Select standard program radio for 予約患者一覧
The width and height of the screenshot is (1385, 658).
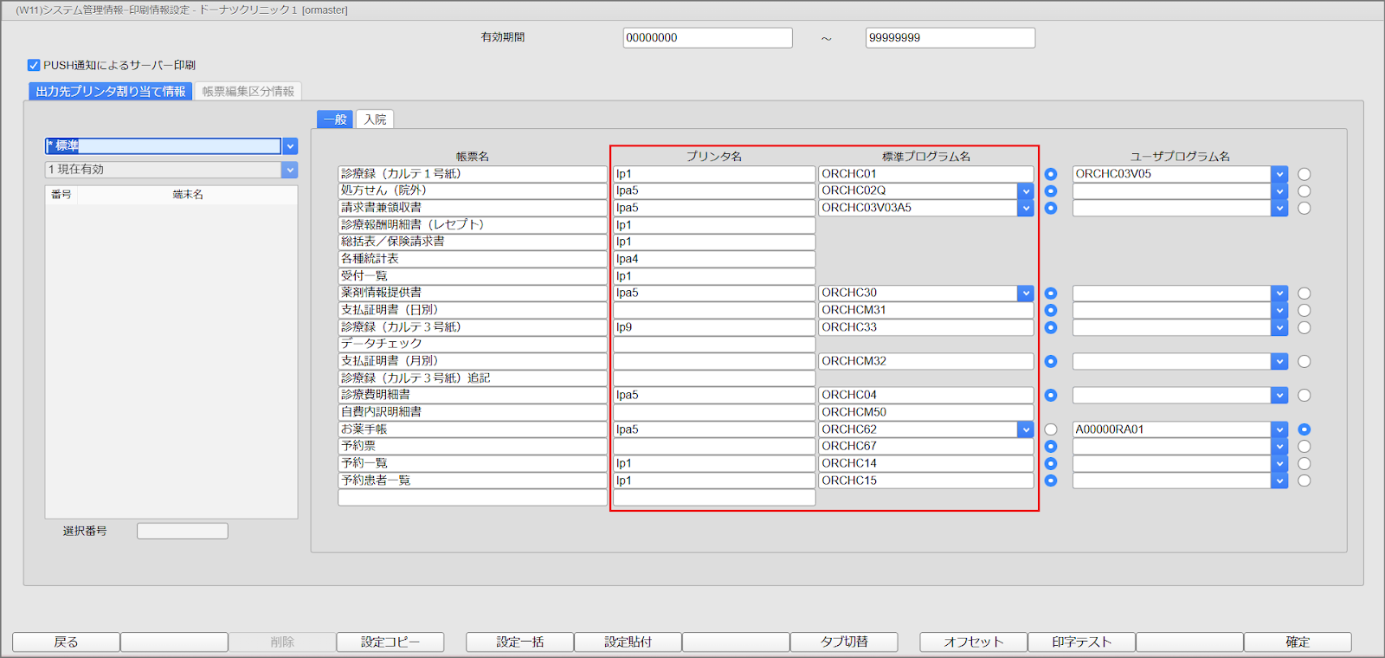click(1051, 481)
